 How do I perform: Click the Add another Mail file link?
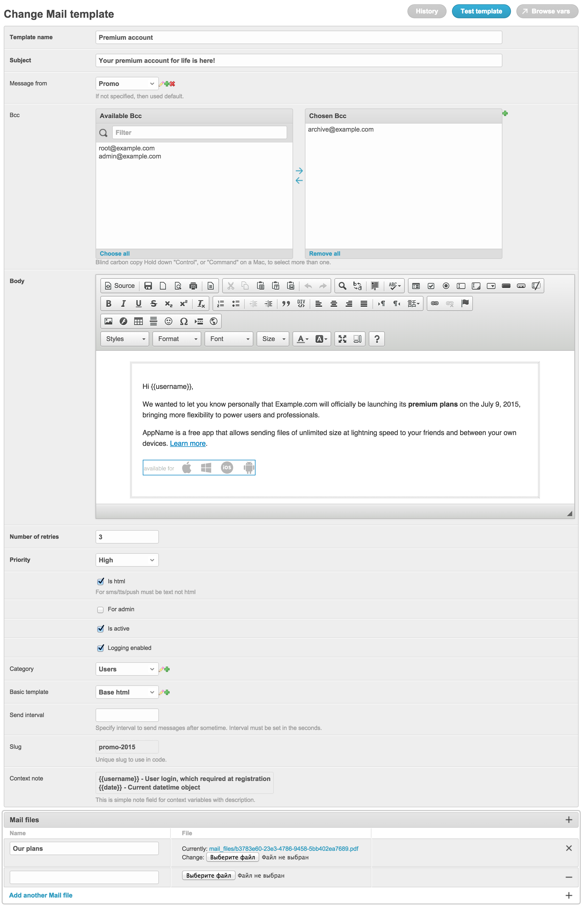coord(41,895)
